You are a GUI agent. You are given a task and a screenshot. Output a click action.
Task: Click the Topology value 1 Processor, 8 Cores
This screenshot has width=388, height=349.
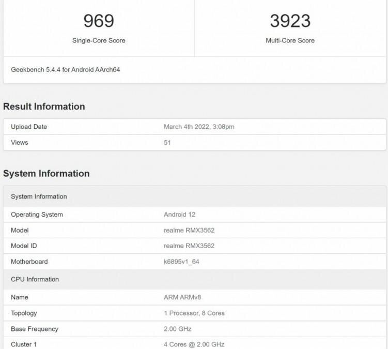pyautogui.click(x=194, y=313)
